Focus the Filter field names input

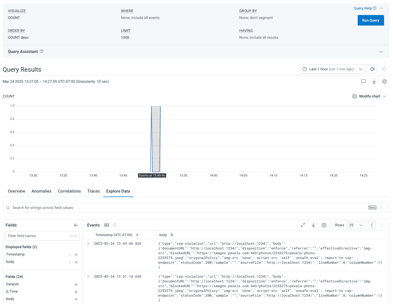click(x=37, y=236)
